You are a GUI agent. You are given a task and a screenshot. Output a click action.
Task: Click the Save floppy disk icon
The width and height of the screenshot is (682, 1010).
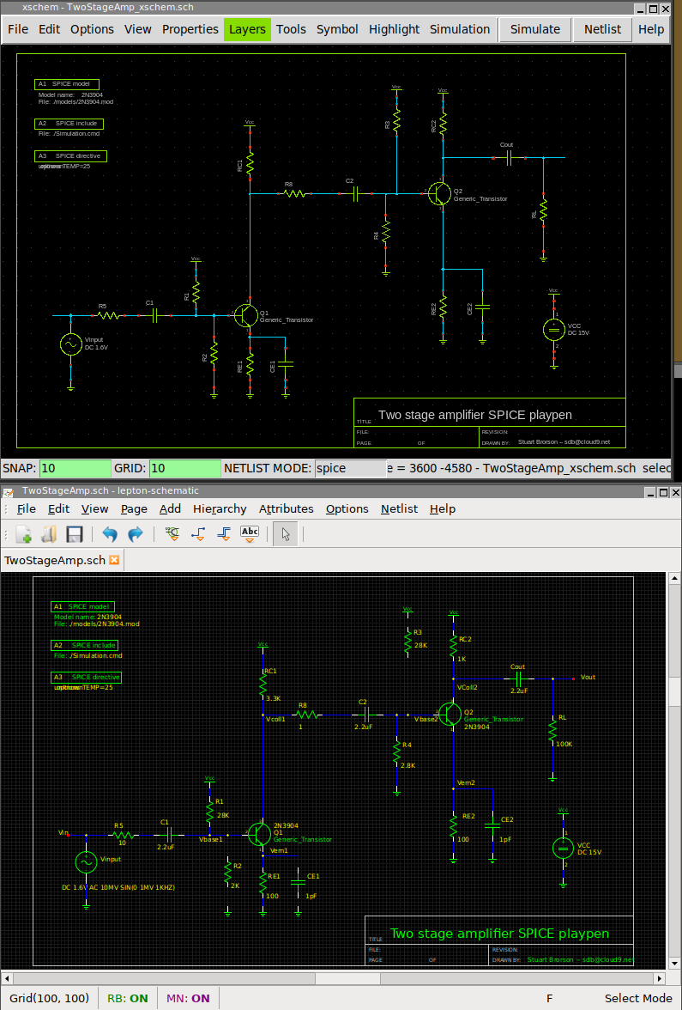(75, 534)
